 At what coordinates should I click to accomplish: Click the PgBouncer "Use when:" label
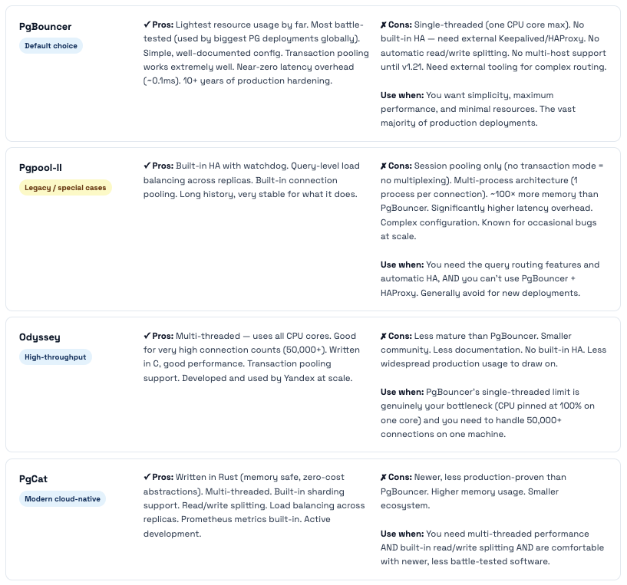pyautogui.click(x=401, y=95)
